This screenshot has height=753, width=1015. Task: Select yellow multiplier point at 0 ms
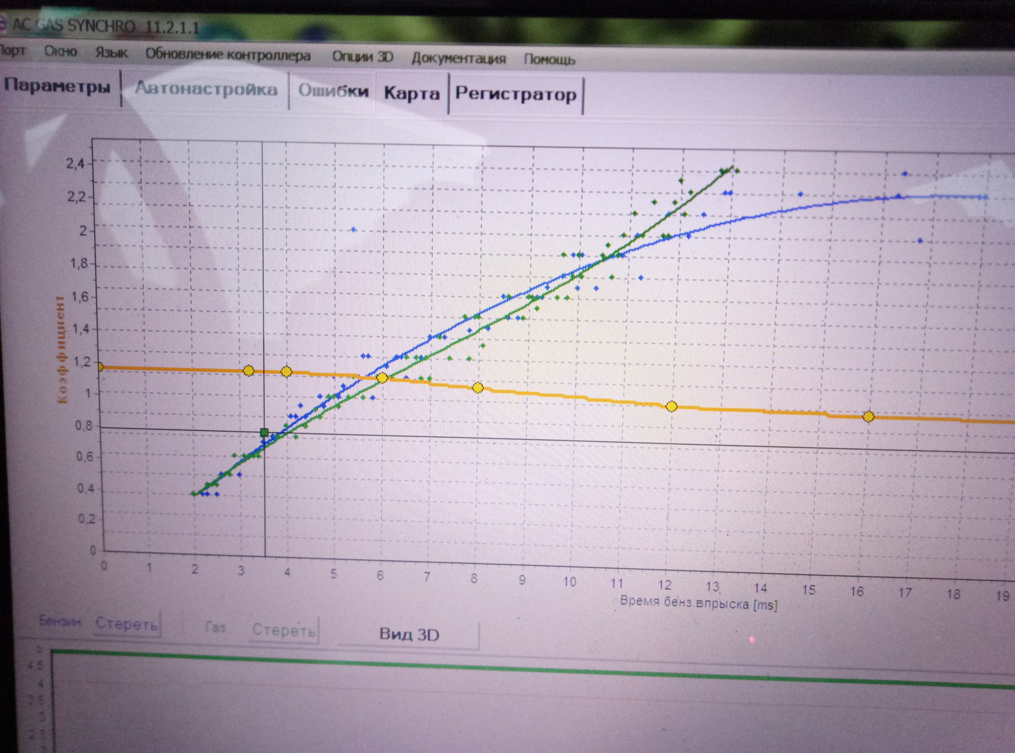coord(100,366)
